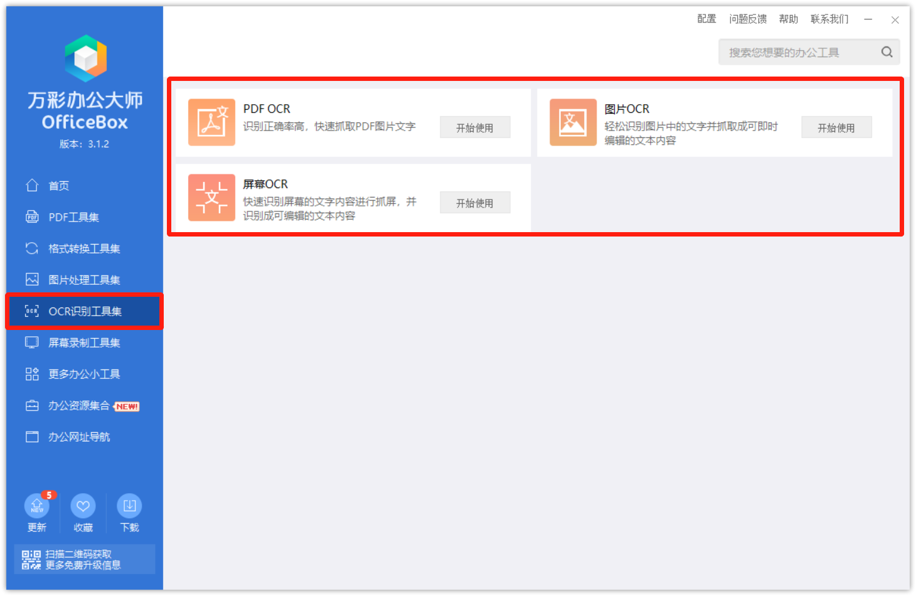The width and height of the screenshot is (916, 596).
Task: Click the 更新 update icon with badge
Action: pos(37,505)
